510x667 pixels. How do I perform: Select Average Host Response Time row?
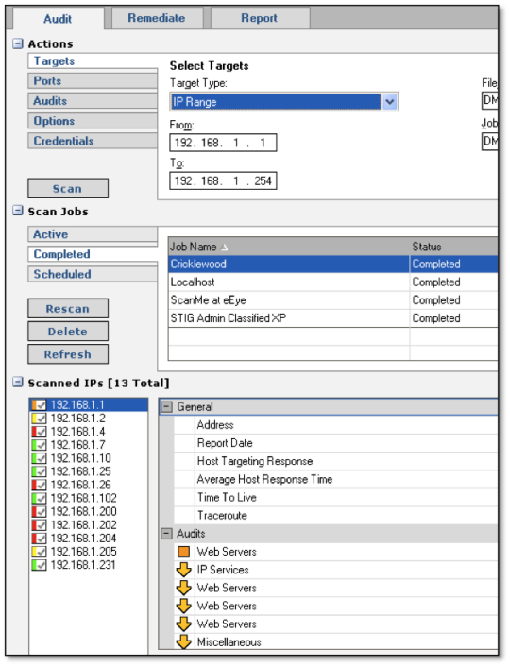pyautogui.click(x=336, y=479)
